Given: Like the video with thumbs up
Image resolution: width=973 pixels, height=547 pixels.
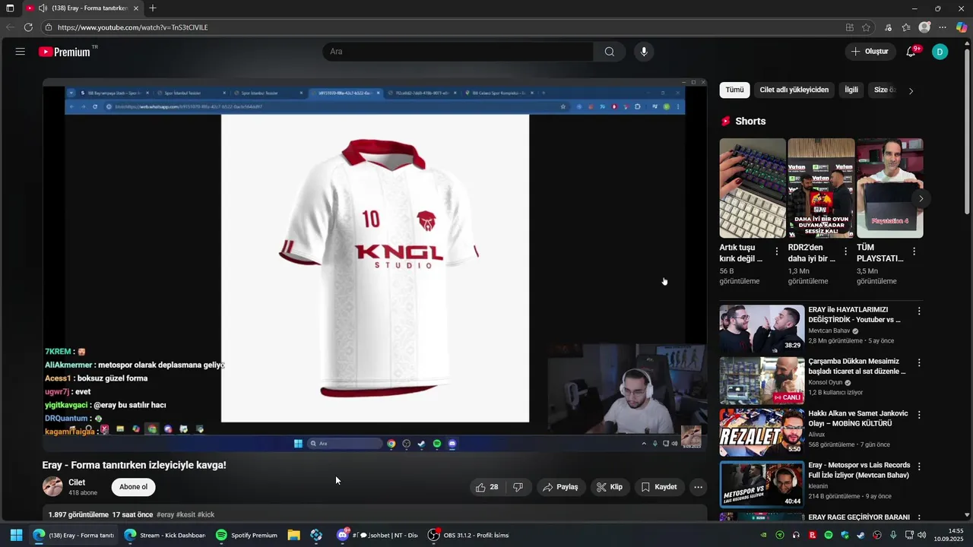Looking at the screenshot, I should [x=486, y=487].
